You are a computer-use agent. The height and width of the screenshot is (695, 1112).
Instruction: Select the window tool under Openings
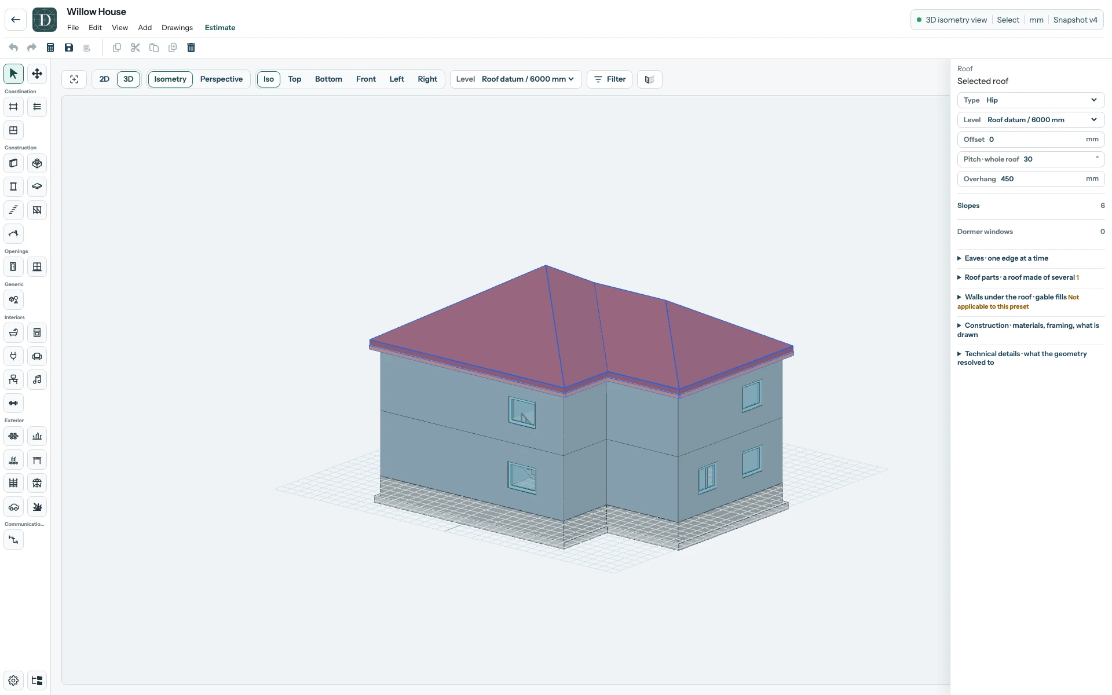point(37,267)
